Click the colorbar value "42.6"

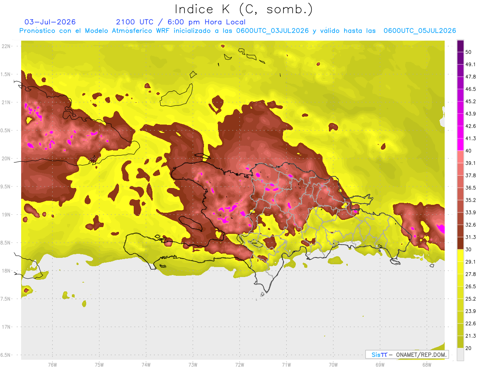click(470, 126)
